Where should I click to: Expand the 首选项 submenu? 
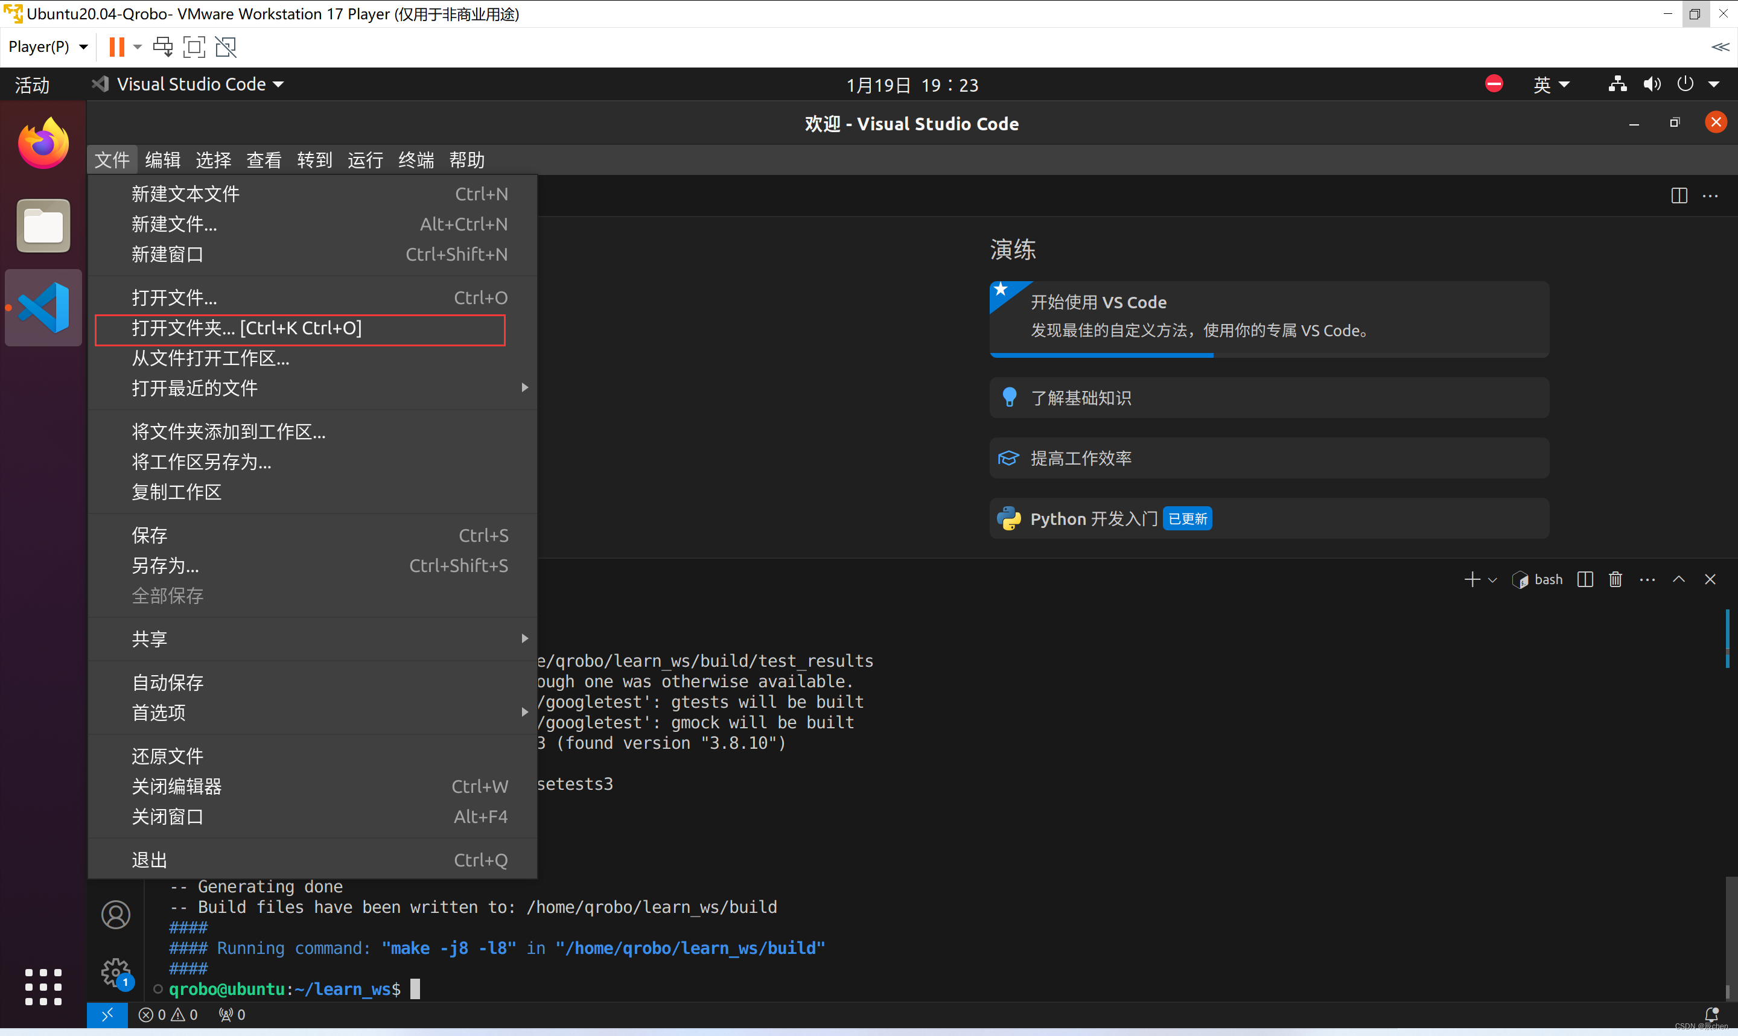coord(312,712)
